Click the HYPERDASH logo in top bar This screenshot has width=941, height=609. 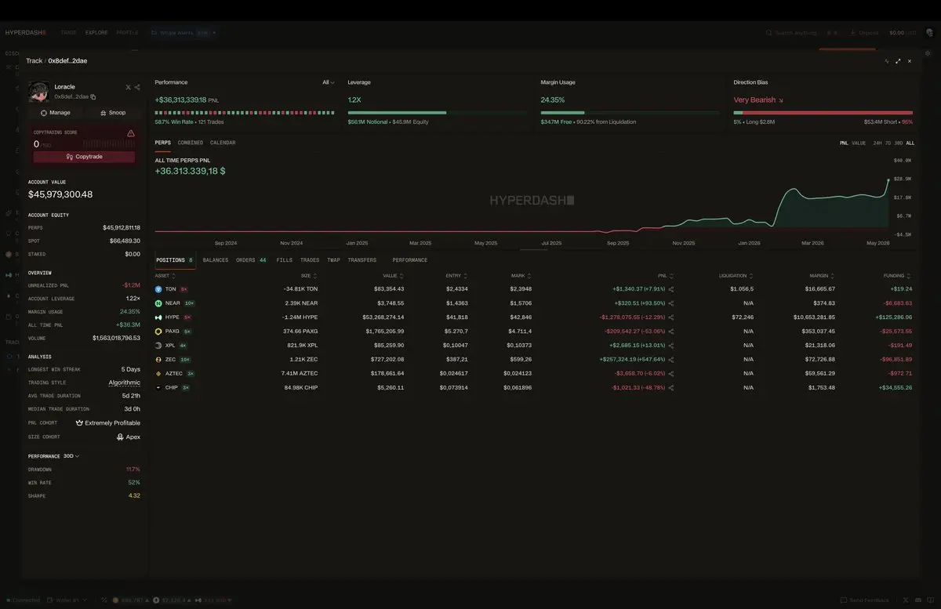pos(26,33)
